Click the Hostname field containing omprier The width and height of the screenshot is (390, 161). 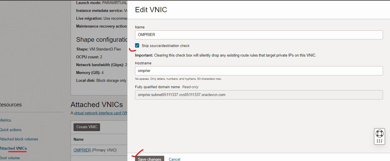(x=258, y=71)
